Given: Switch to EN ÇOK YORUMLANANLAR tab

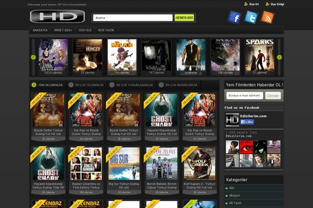Looking at the screenshot, I should tap(131, 85).
